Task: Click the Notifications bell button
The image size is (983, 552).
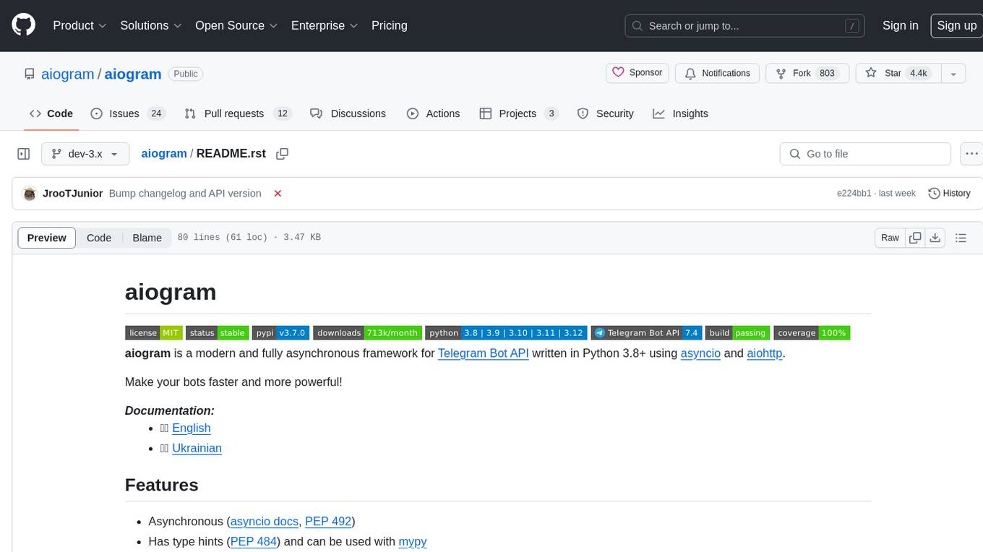Action: tap(718, 73)
